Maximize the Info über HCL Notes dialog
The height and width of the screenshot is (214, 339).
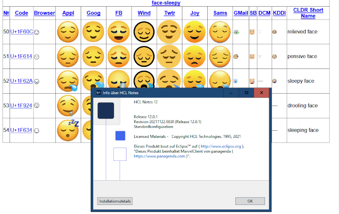point(246,93)
